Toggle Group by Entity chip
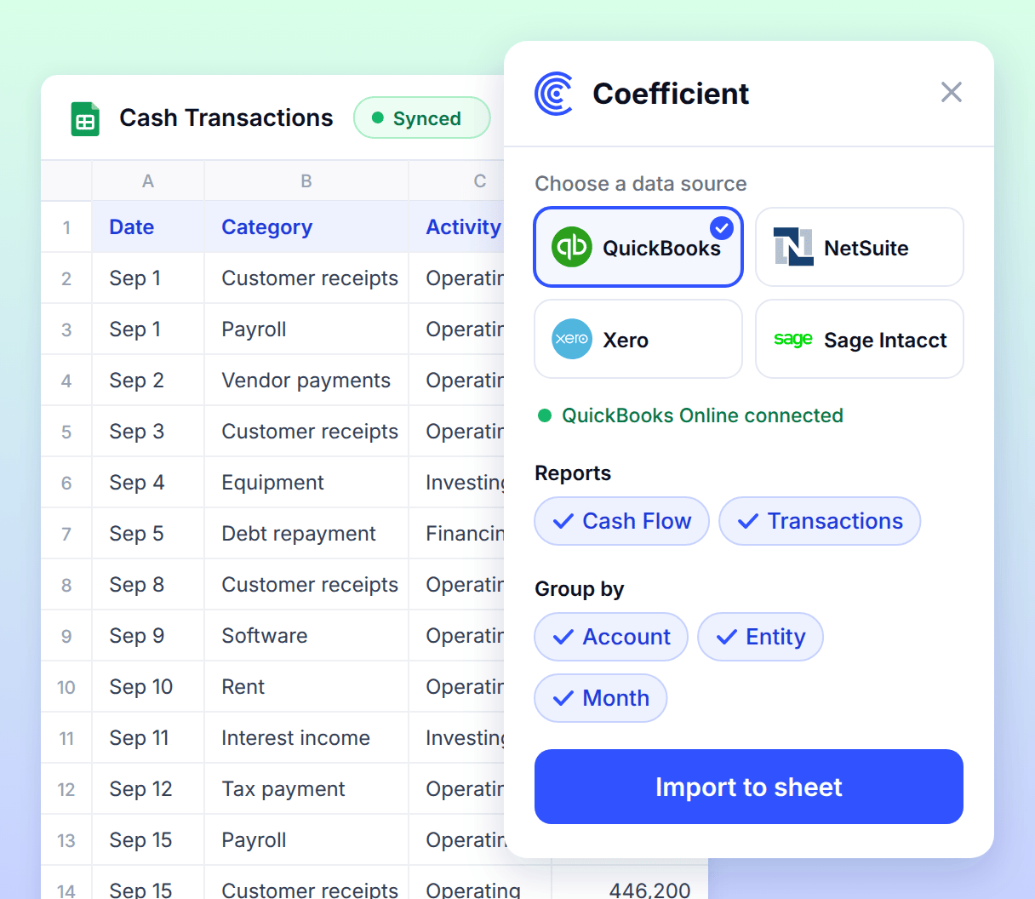The width and height of the screenshot is (1035, 899). point(760,637)
